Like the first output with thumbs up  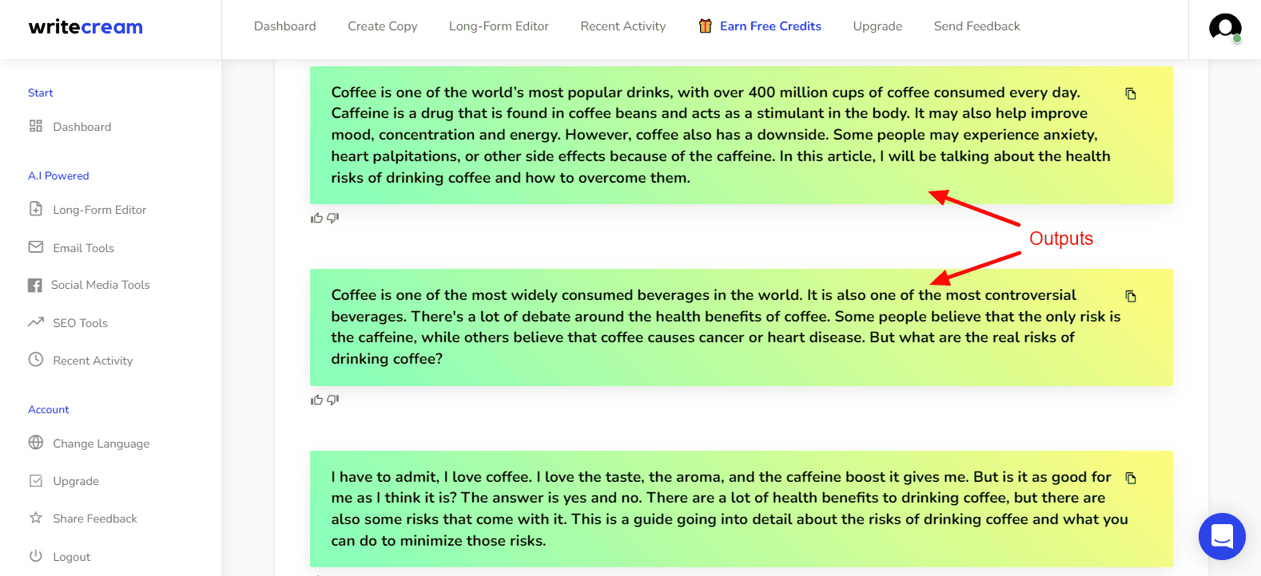click(x=316, y=218)
